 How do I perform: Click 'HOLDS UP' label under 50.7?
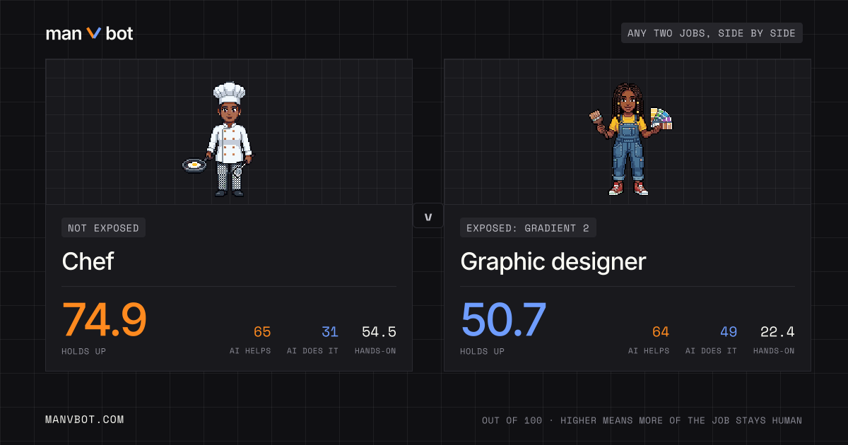pyautogui.click(x=483, y=351)
